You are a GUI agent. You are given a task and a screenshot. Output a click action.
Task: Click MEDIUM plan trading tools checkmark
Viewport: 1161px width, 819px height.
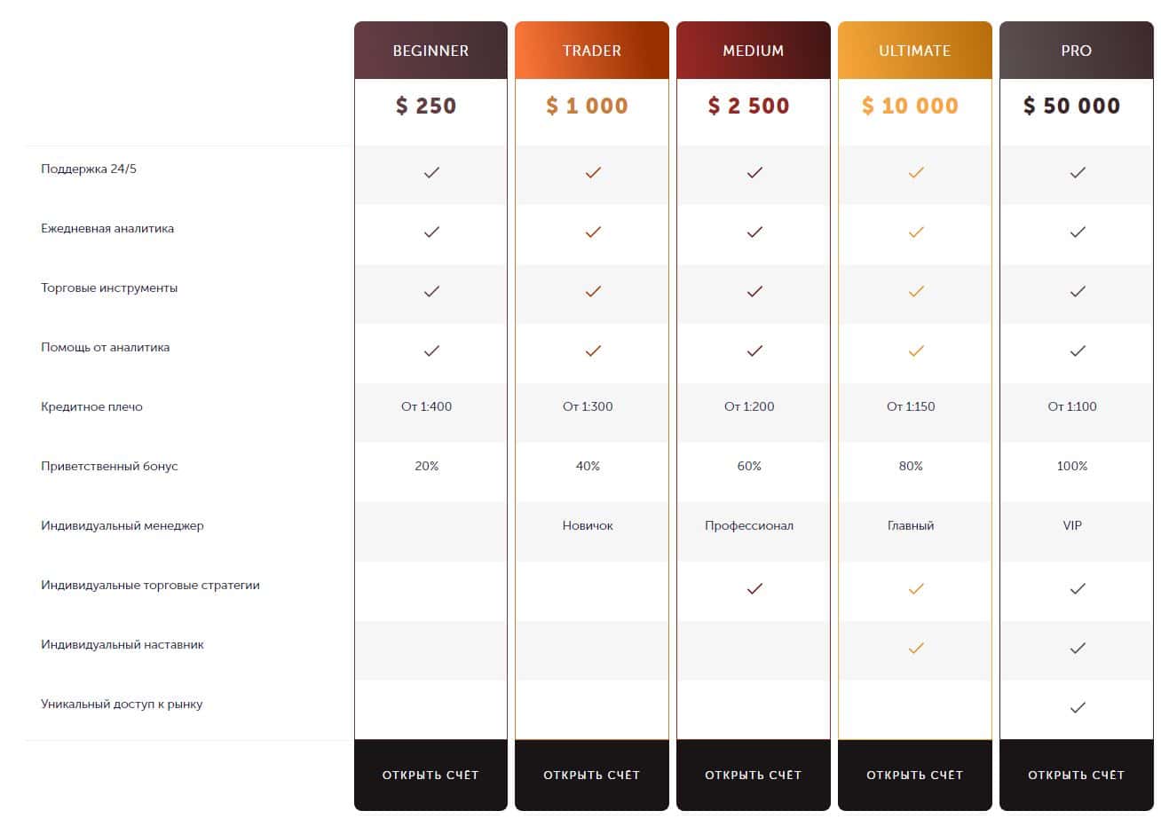tap(754, 291)
